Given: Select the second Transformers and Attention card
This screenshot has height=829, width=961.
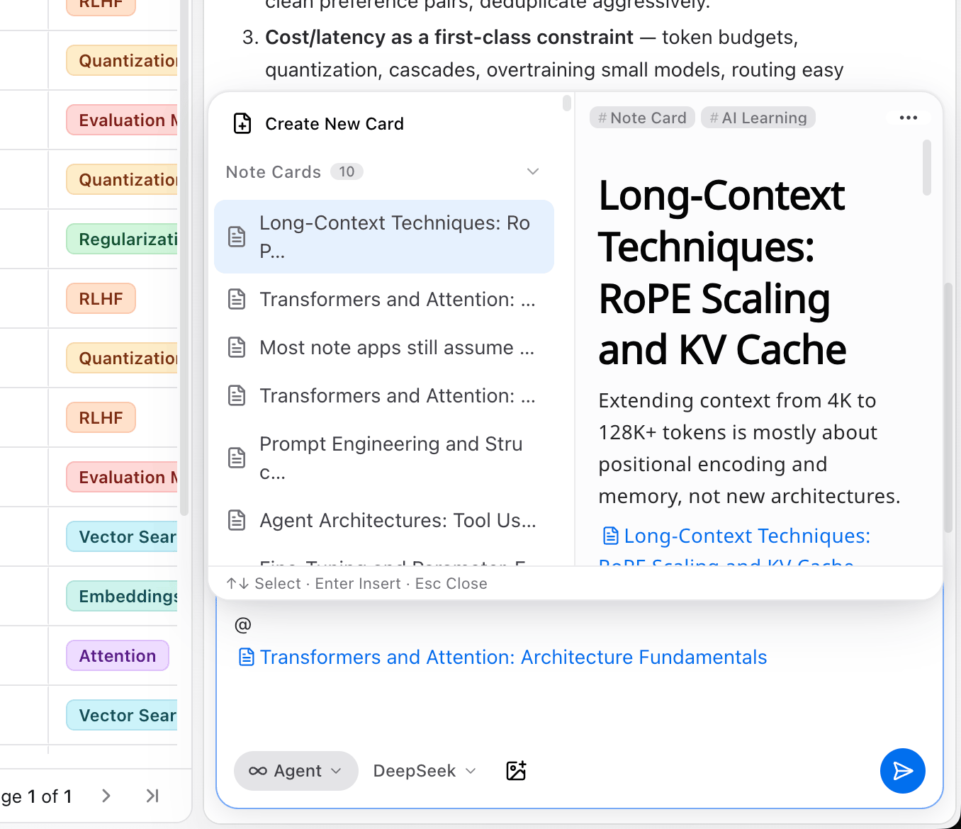Looking at the screenshot, I should coord(384,395).
